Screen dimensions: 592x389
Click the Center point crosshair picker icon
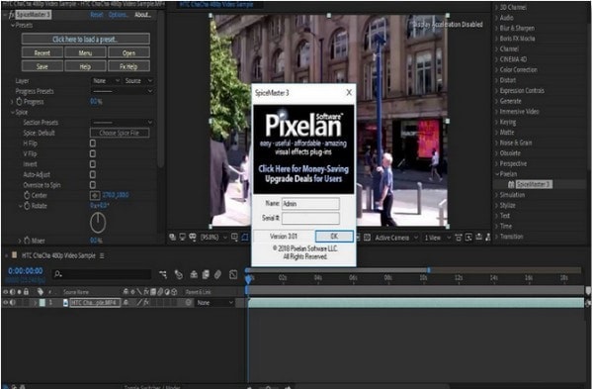coord(95,195)
